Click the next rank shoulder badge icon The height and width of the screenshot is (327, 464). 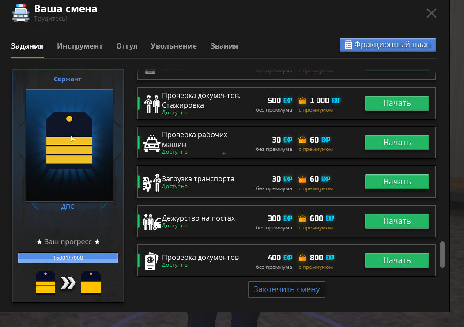coord(91,282)
